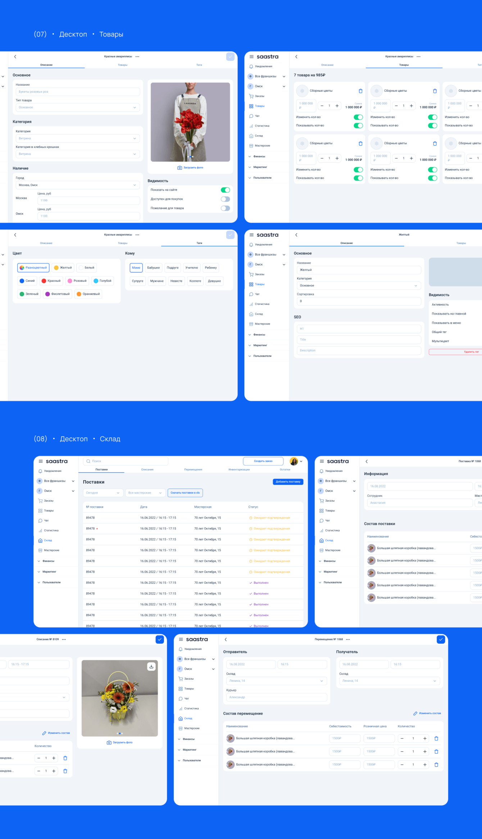The width and height of the screenshot is (482, 839).
Task: Click H1 input field in SEO section
Action: coord(359,329)
